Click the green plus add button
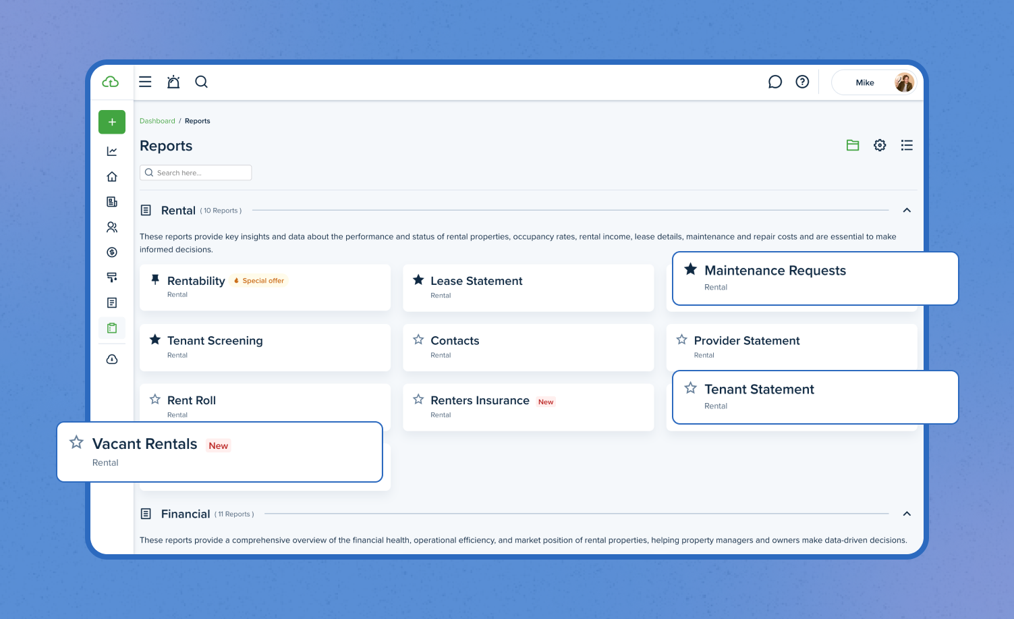1014x619 pixels. tap(112, 122)
